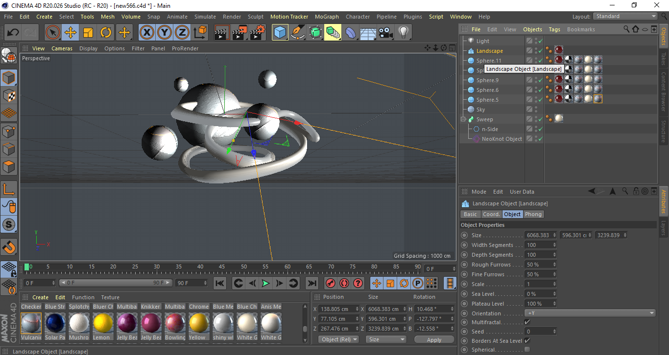Open Edit Render Settings icon
669x355 pixels.
click(258, 33)
